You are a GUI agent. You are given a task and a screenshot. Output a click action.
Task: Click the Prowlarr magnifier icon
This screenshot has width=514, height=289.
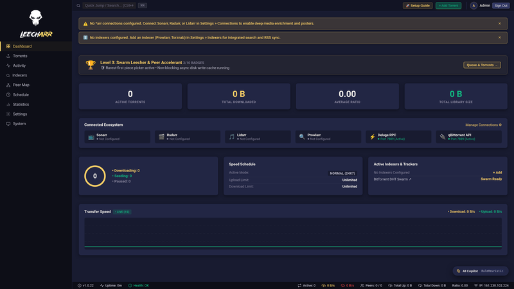(x=302, y=137)
